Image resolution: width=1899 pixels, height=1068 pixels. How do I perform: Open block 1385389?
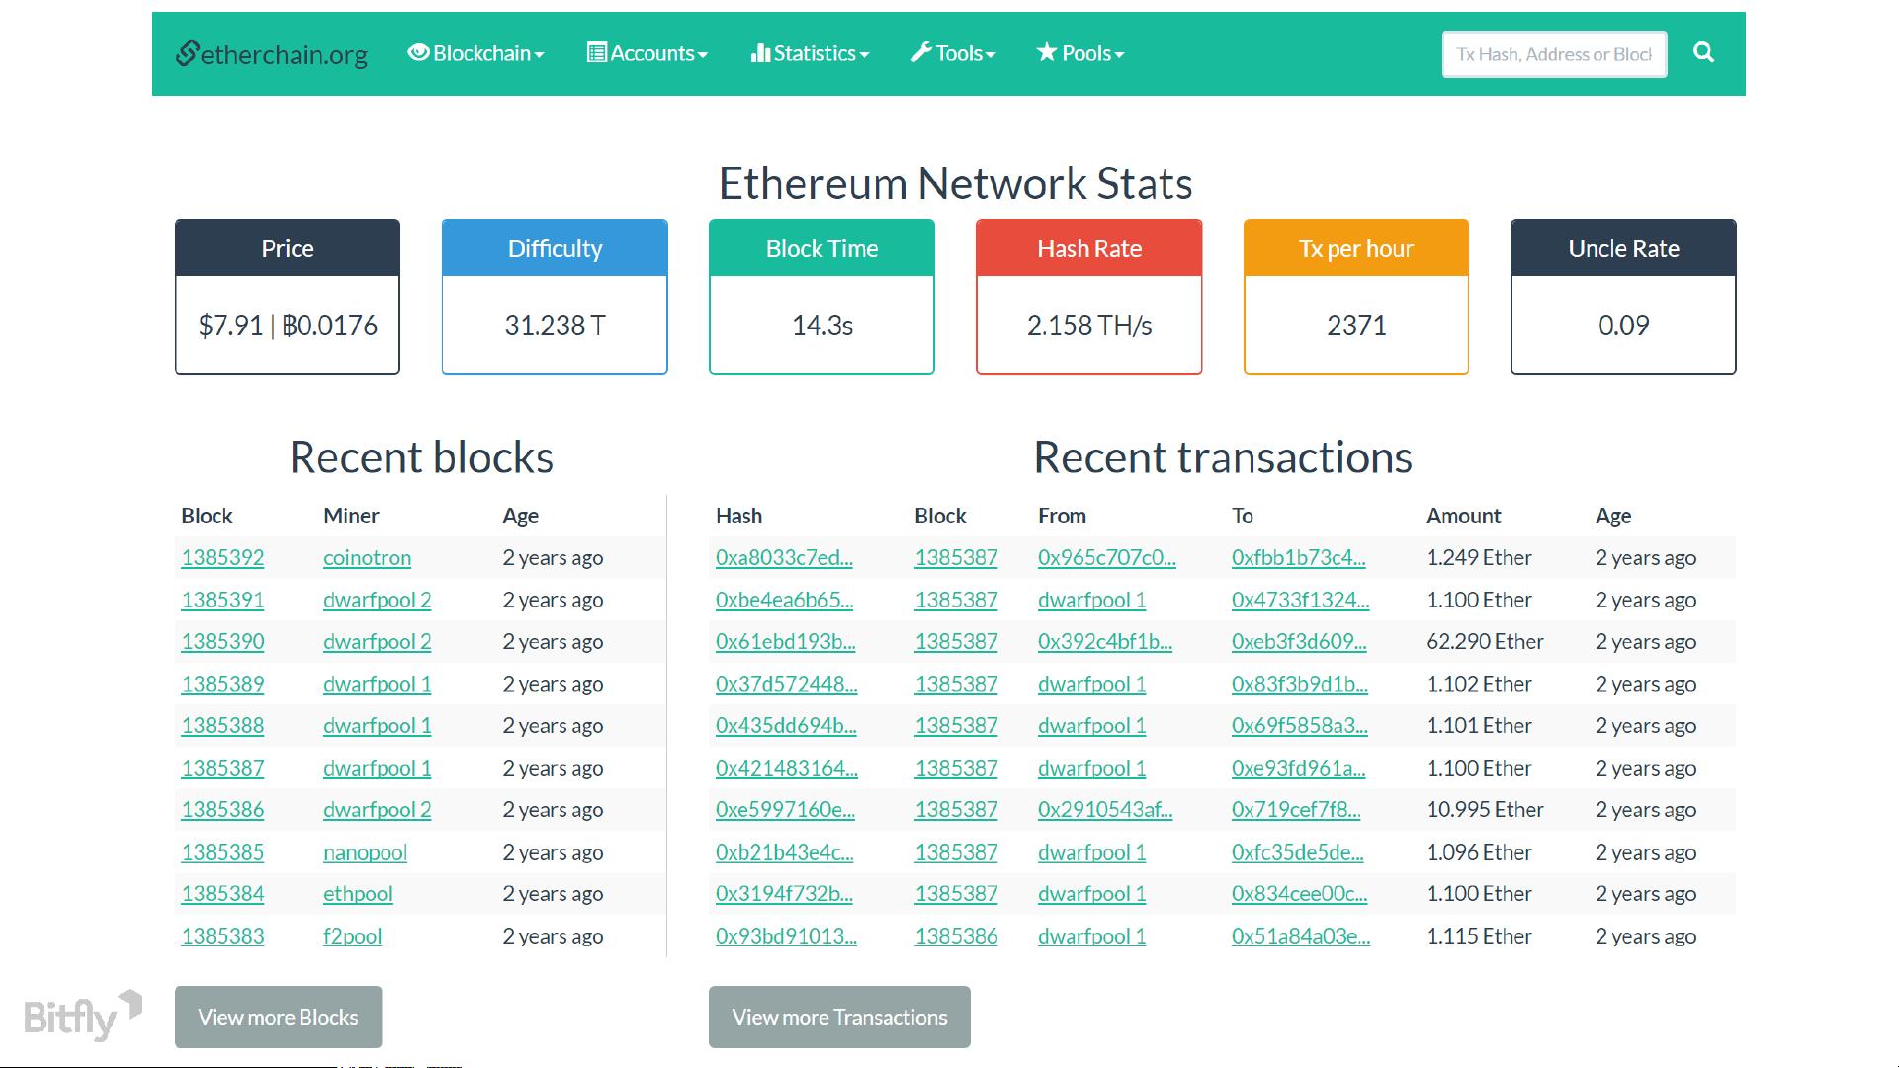point(222,684)
